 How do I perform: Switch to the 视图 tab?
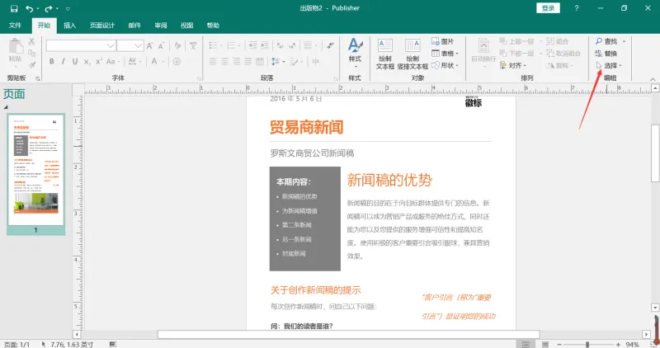pyautogui.click(x=187, y=26)
